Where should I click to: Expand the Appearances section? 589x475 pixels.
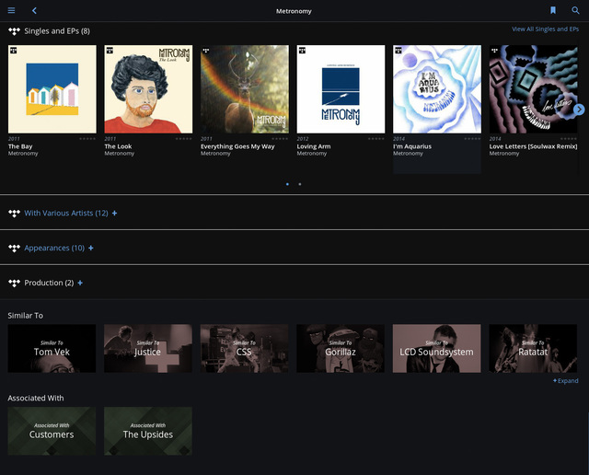coord(90,249)
